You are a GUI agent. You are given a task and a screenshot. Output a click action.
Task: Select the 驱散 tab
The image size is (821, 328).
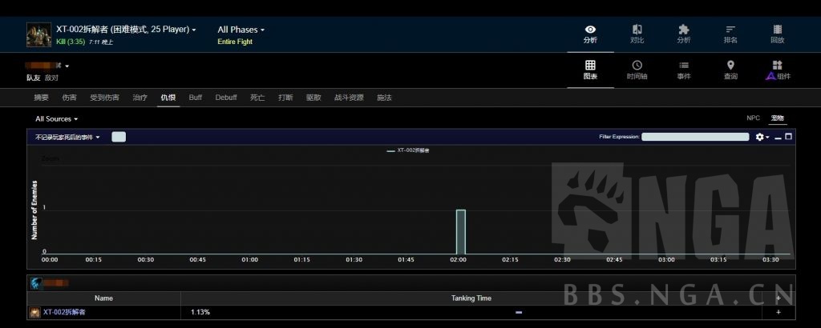pos(313,98)
